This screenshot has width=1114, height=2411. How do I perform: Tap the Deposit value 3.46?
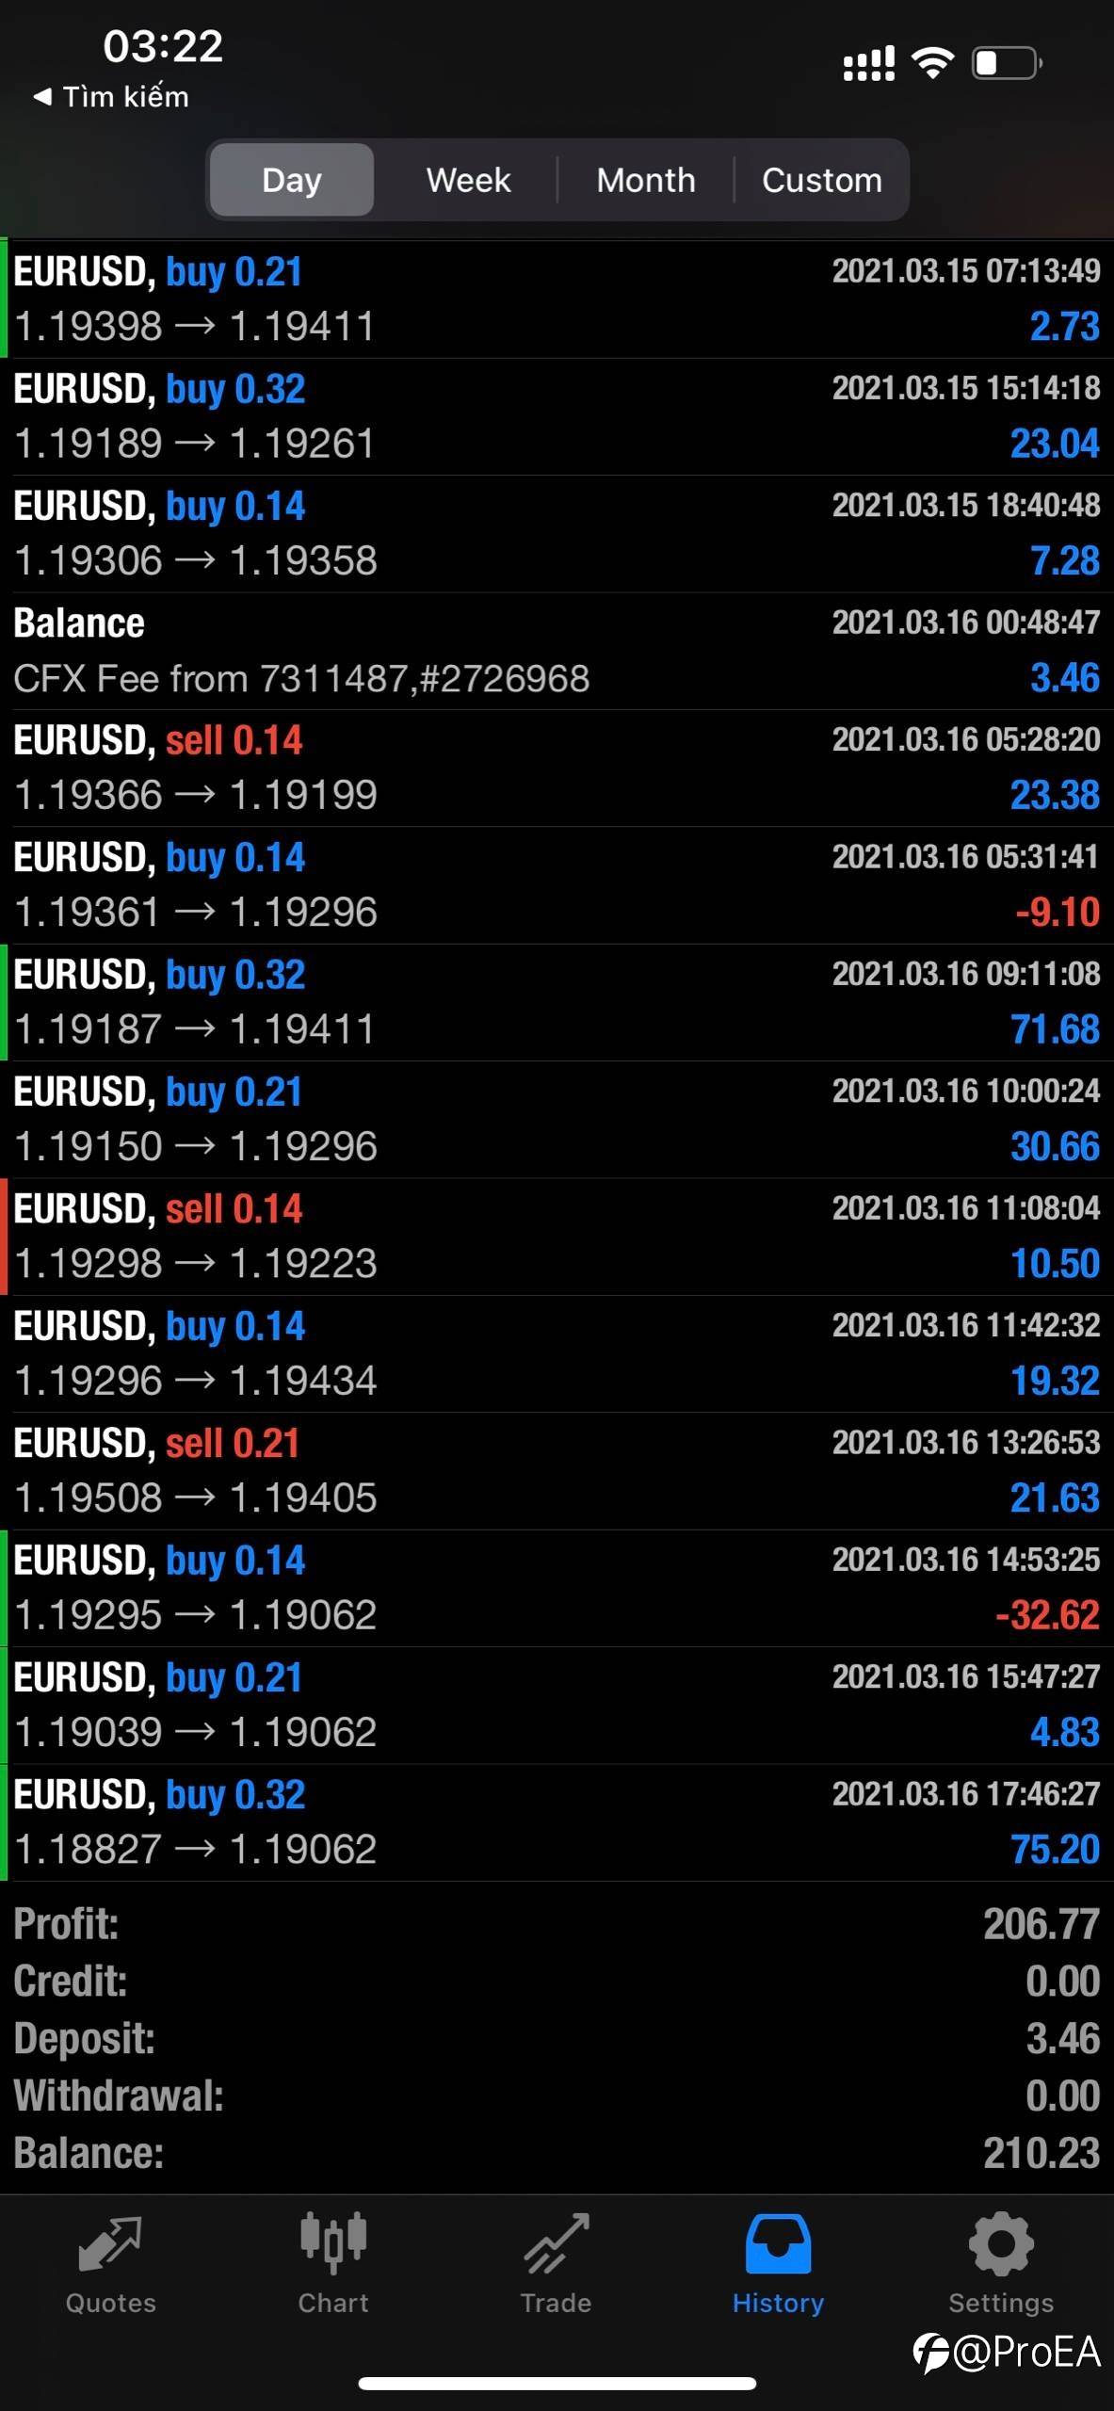tap(1063, 2039)
